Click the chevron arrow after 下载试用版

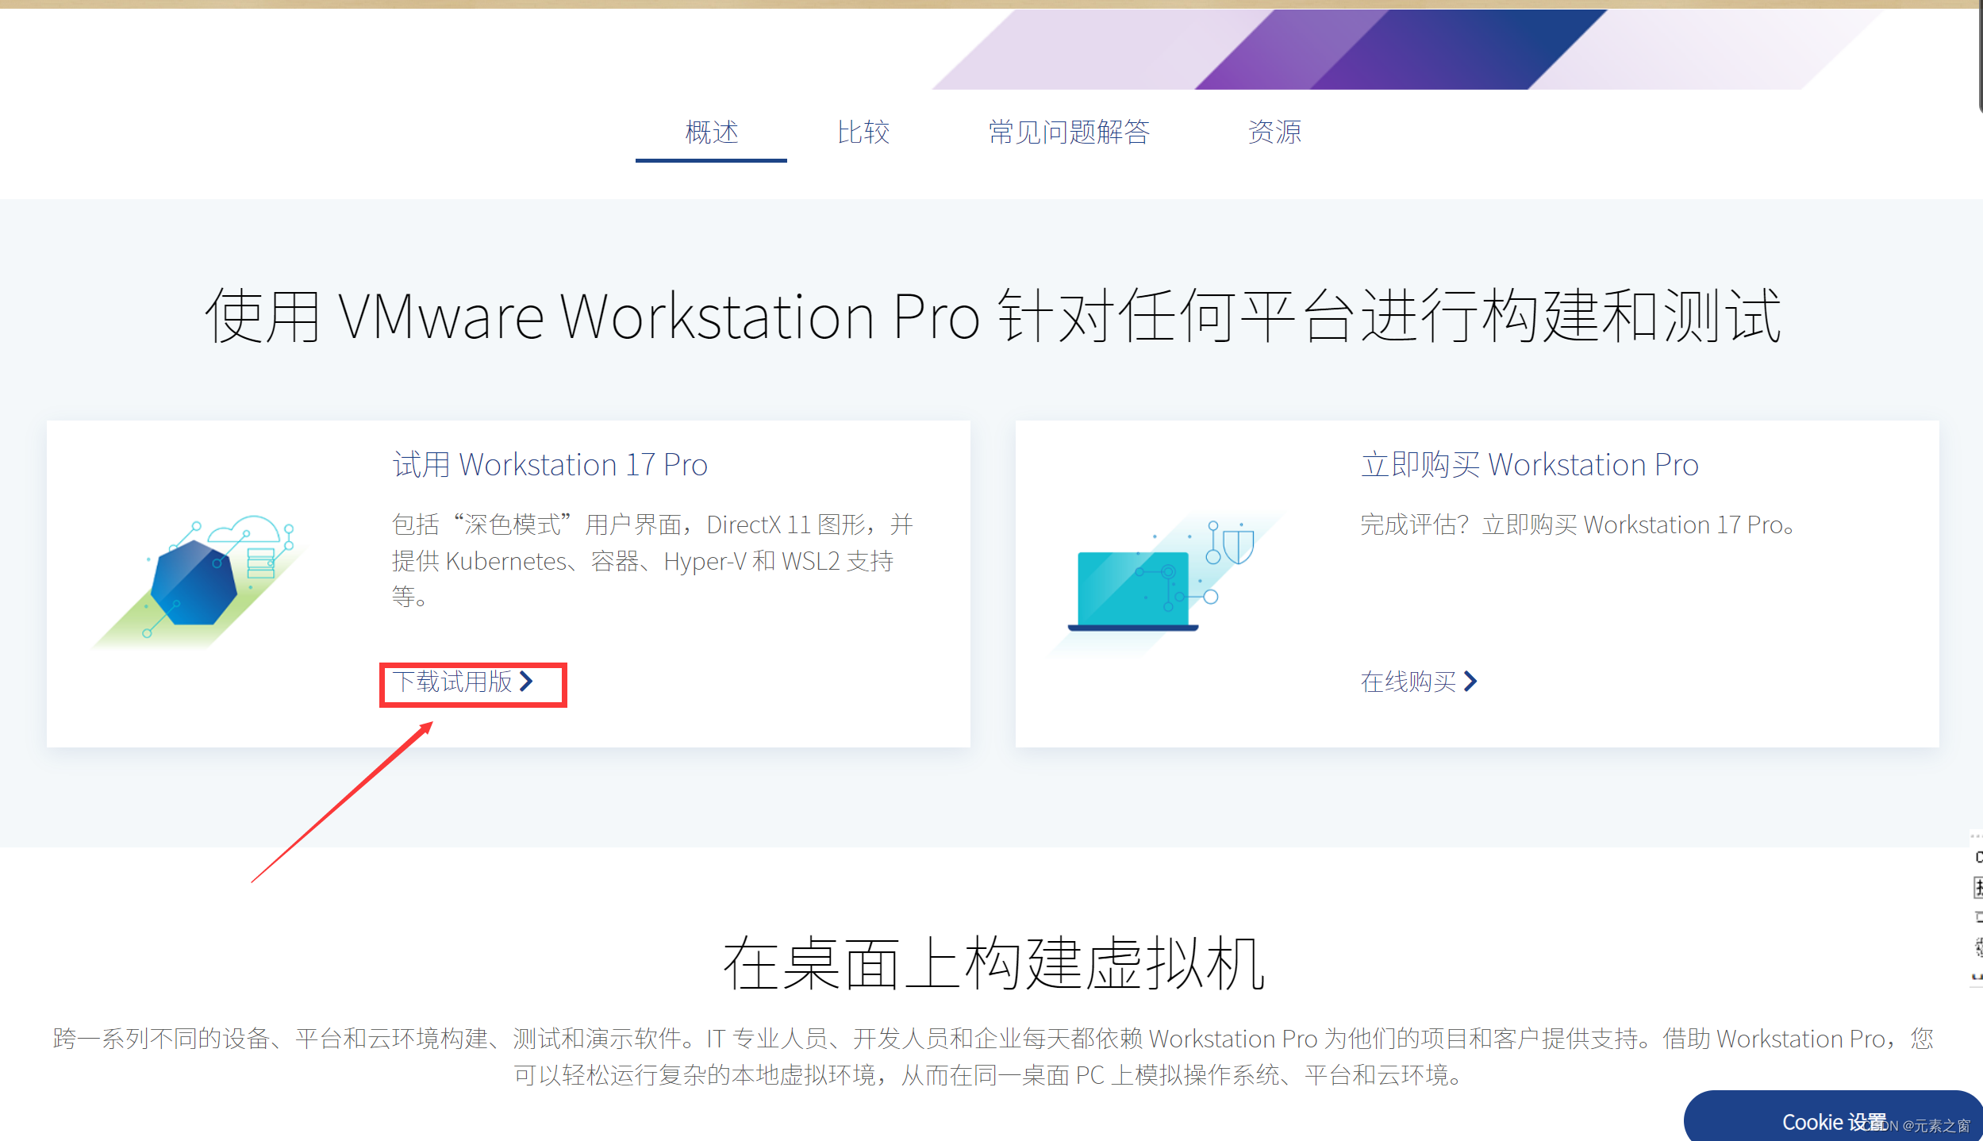526,681
